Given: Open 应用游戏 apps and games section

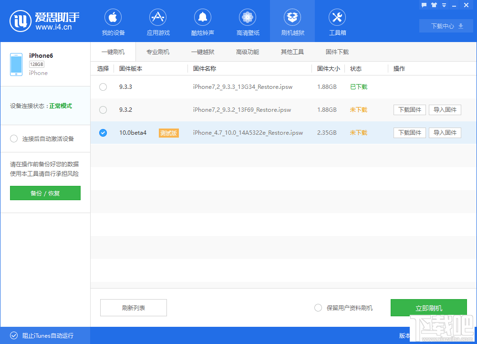Looking at the screenshot, I should pos(158,22).
